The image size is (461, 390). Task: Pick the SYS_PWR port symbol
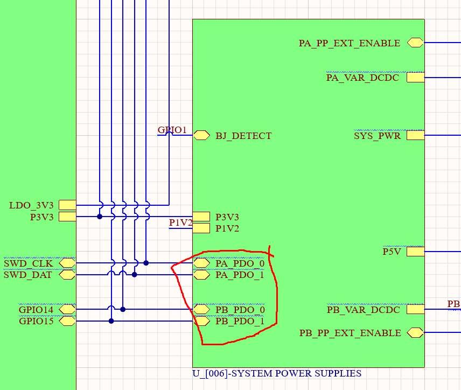click(415, 136)
